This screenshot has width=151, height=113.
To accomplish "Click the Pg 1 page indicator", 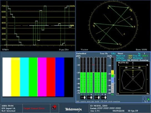I will tap(142, 53).
